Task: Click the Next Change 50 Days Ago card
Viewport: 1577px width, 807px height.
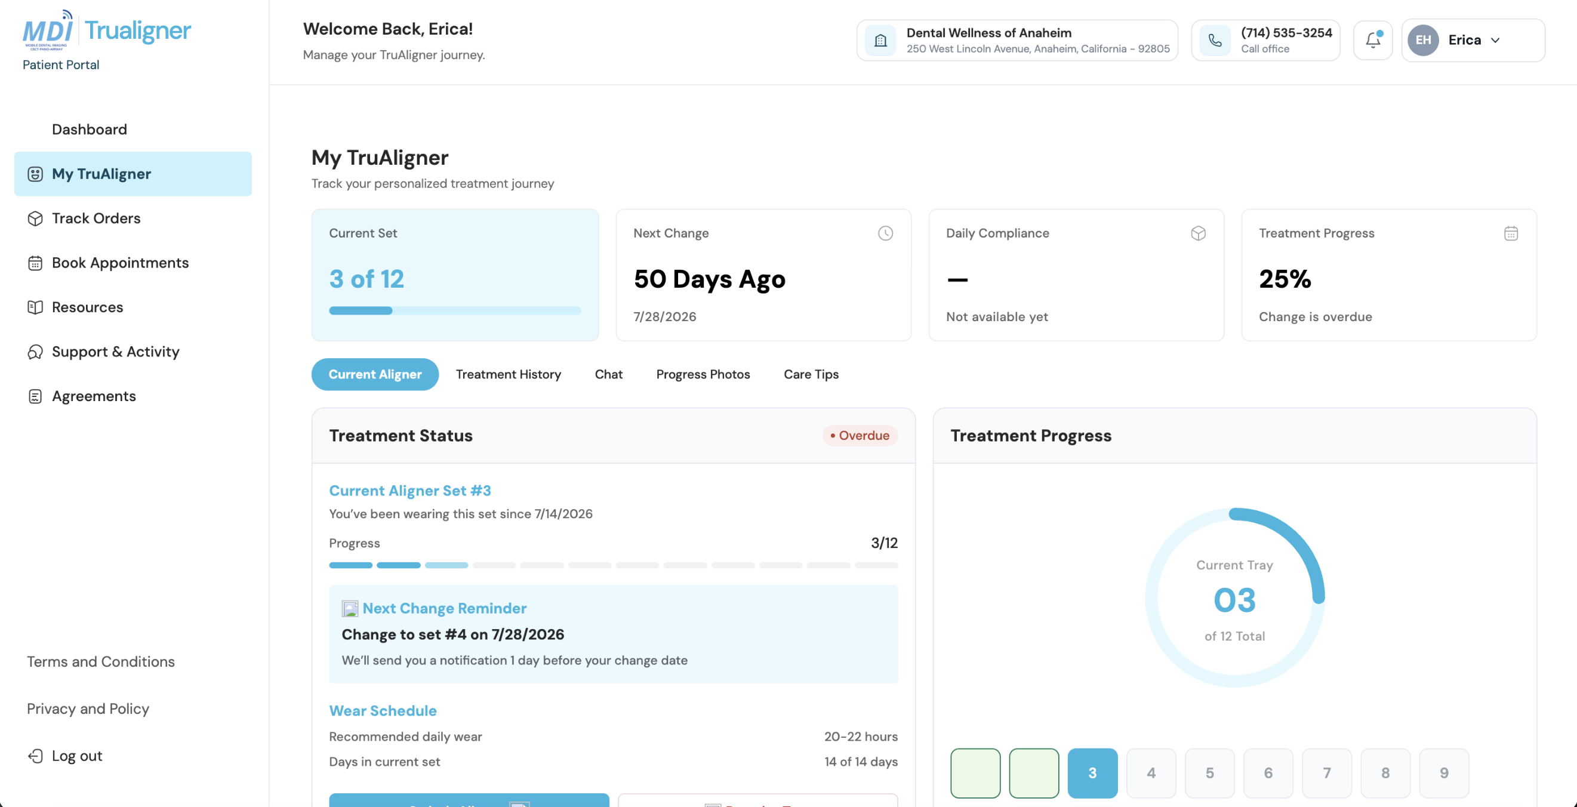Action: (763, 275)
